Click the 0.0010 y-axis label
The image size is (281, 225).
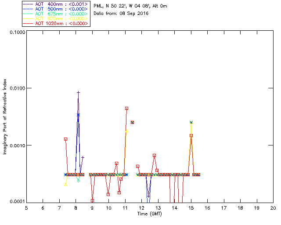coord(18,145)
